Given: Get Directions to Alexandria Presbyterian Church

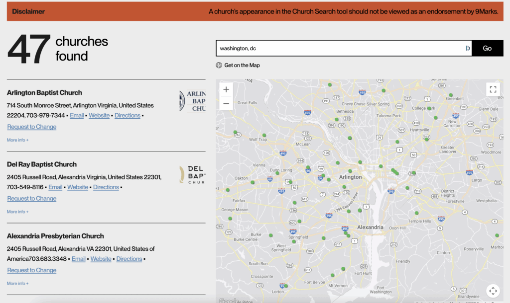Looking at the screenshot, I should 129,259.
